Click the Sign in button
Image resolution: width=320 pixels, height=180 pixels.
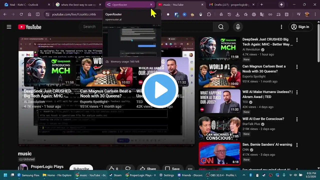(300, 27)
